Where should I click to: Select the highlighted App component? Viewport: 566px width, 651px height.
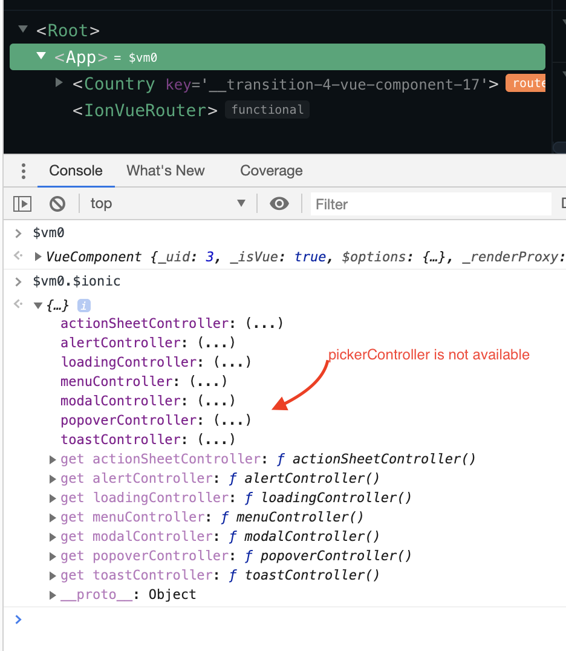click(81, 56)
